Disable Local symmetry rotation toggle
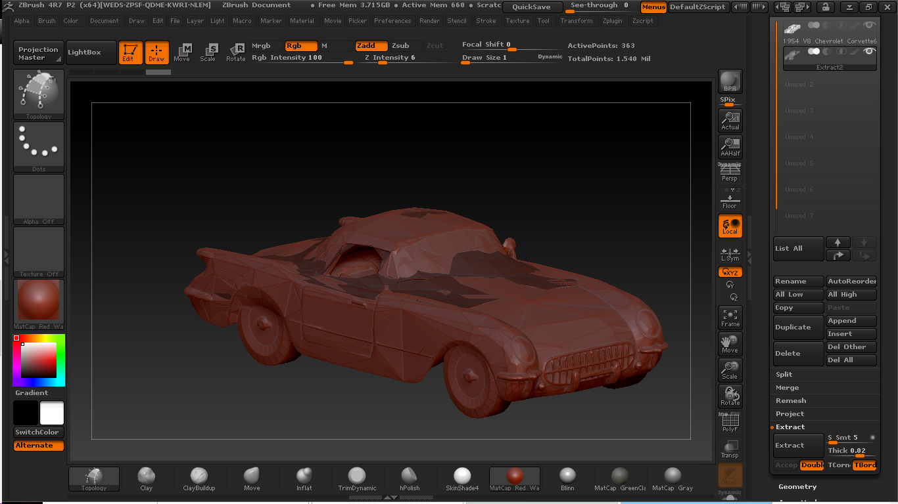898x504 pixels. pyautogui.click(x=730, y=226)
